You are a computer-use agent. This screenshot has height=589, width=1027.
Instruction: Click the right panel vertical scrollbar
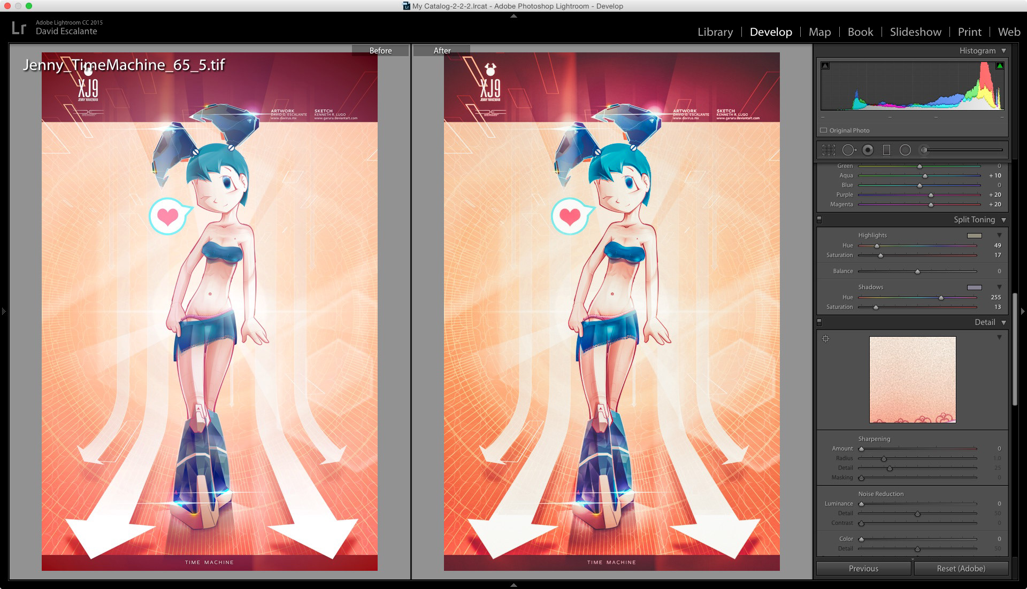pyautogui.click(x=1015, y=350)
